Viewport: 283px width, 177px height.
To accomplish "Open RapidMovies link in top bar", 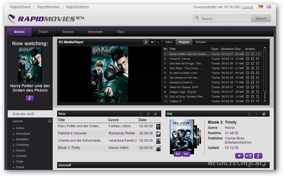I will pyautogui.click(x=48, y=7).
